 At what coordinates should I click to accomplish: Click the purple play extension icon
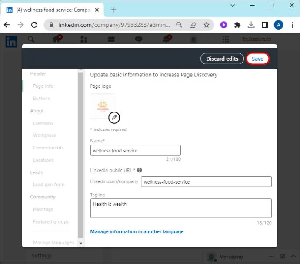pyautogui.click(x=223, y=25)
